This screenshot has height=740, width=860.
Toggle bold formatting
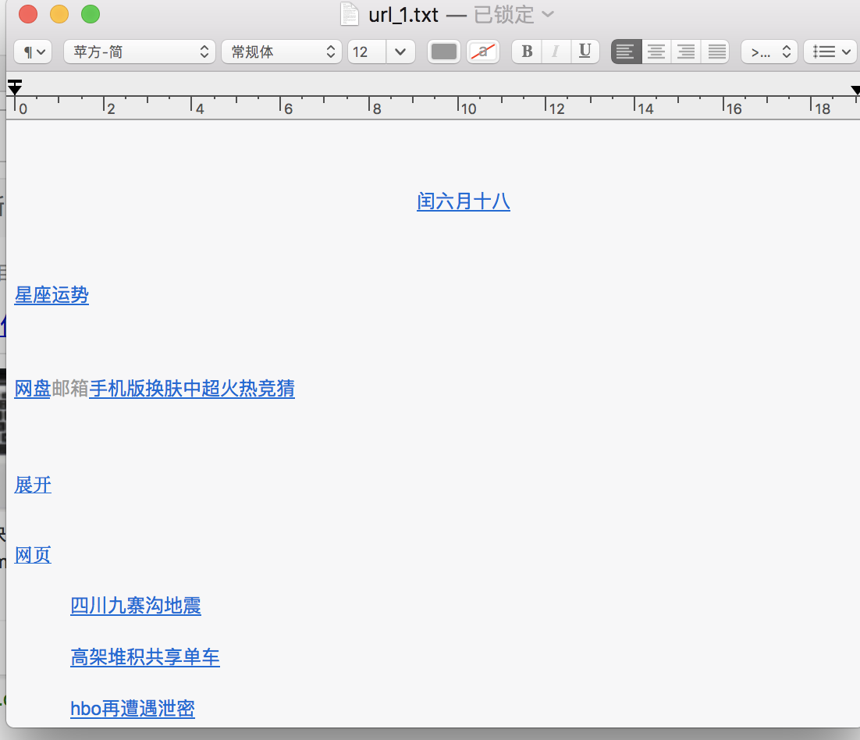pyautogui.click(x=527, y=52)
